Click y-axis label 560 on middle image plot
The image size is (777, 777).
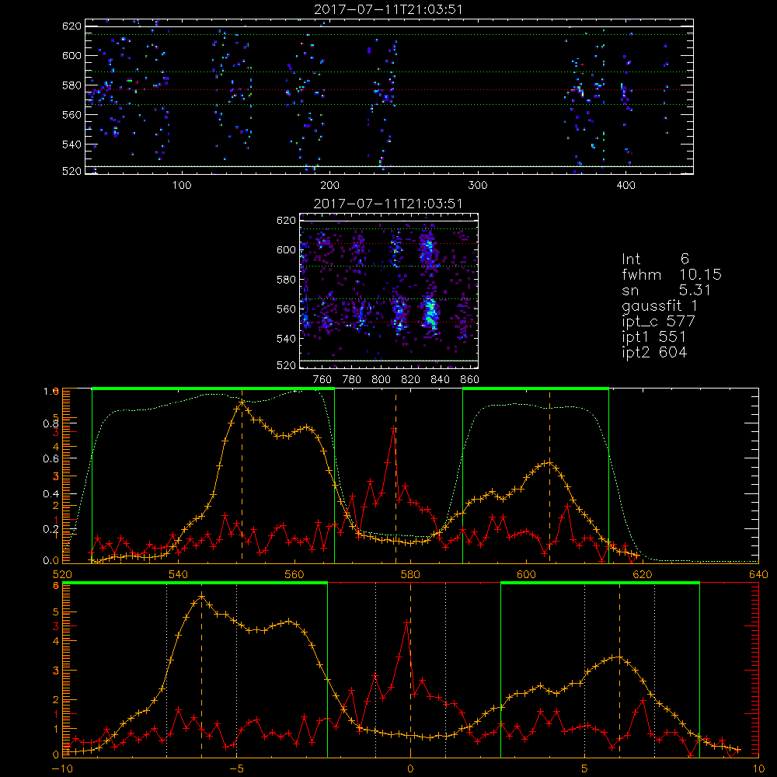click(x=287, y=309)
